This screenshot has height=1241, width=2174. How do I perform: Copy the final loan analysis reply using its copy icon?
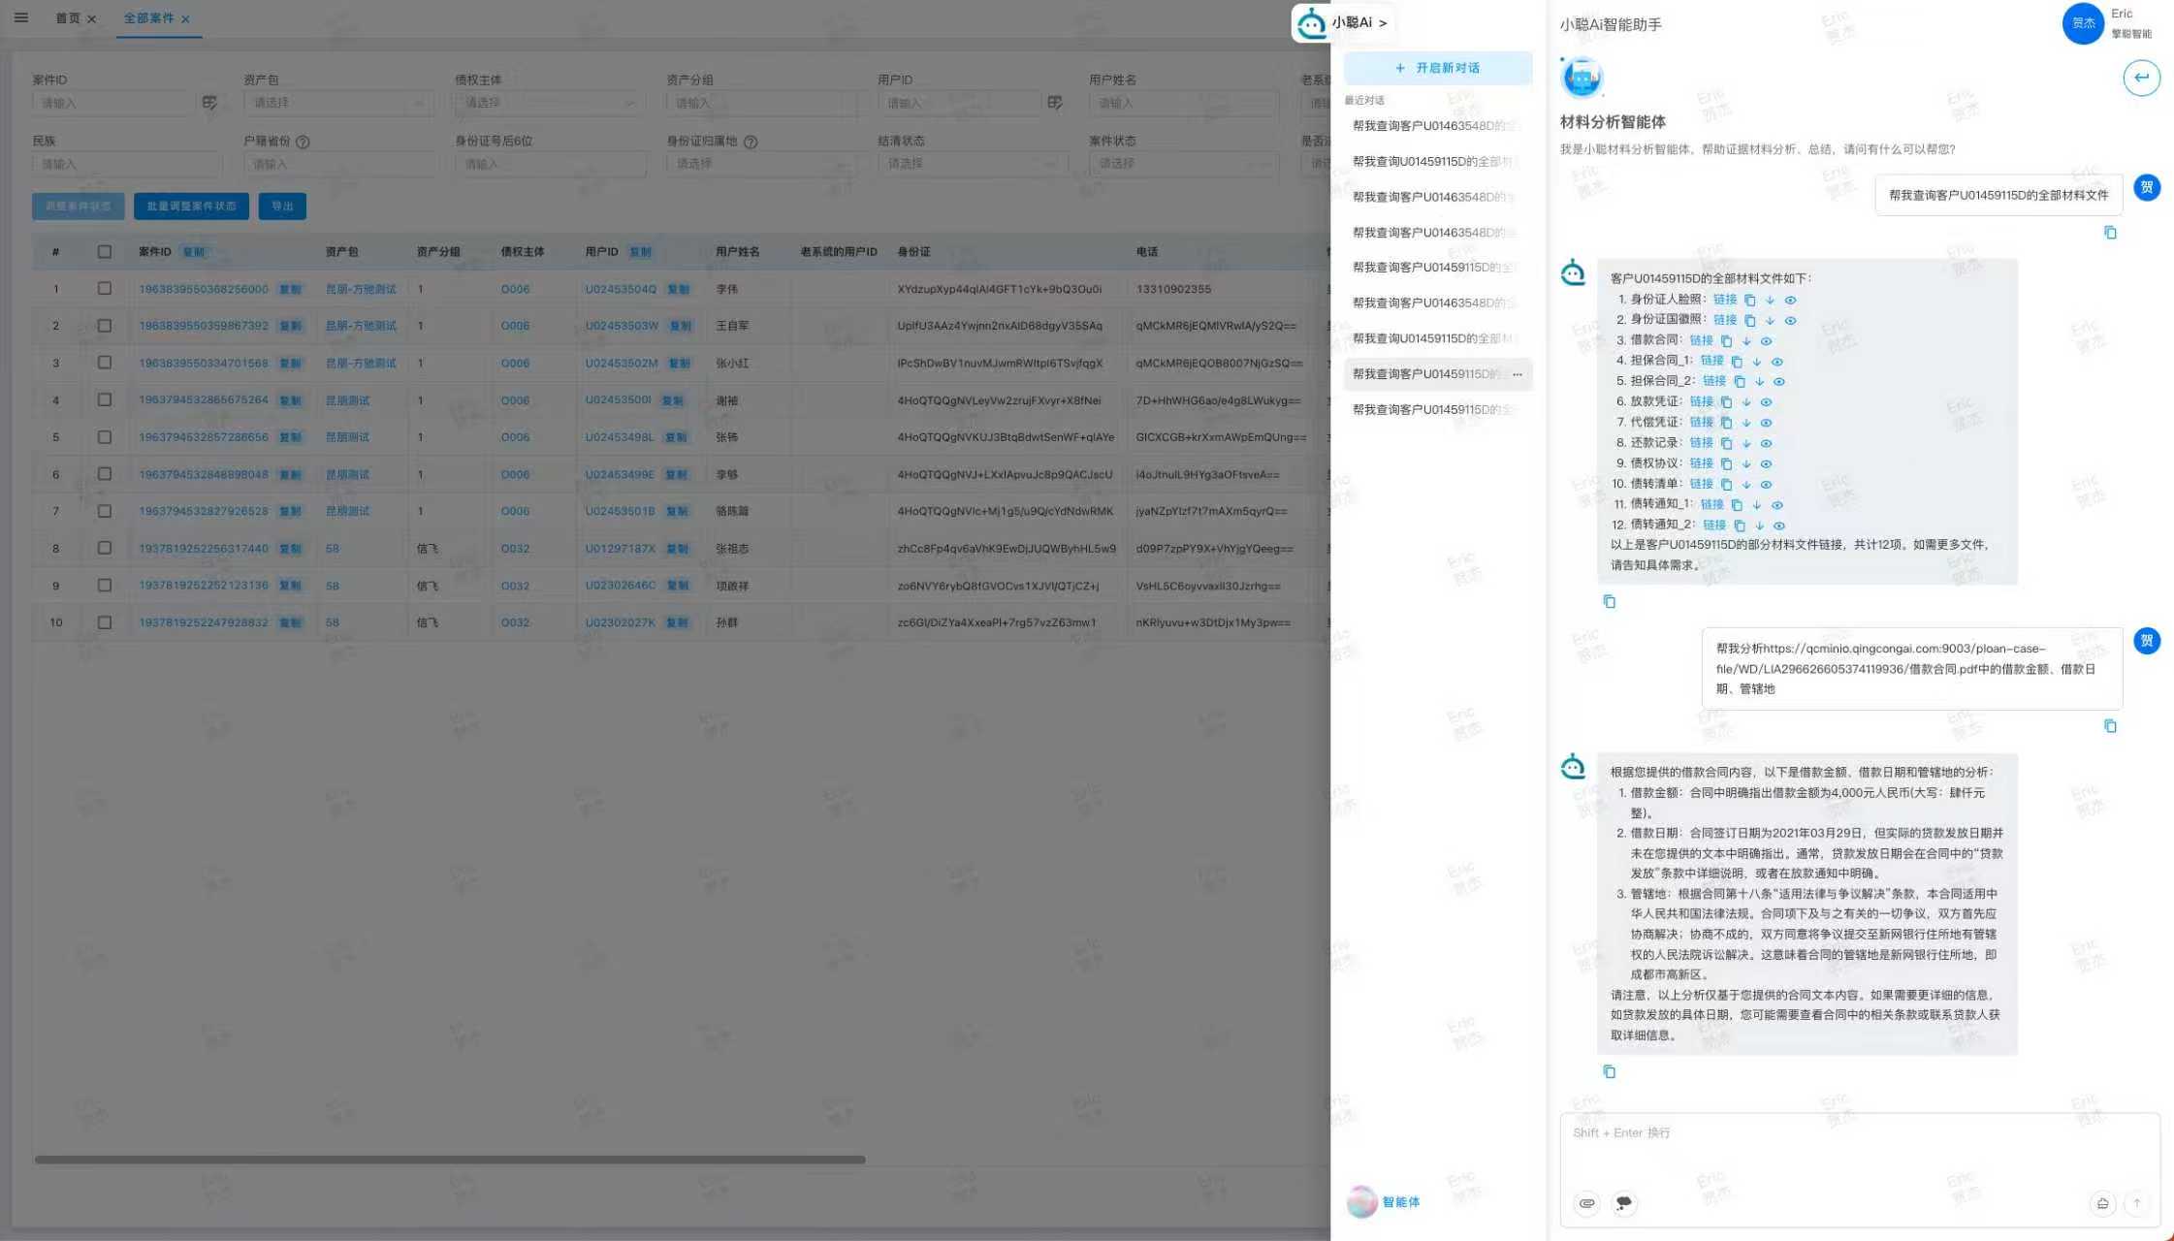1609,1071
